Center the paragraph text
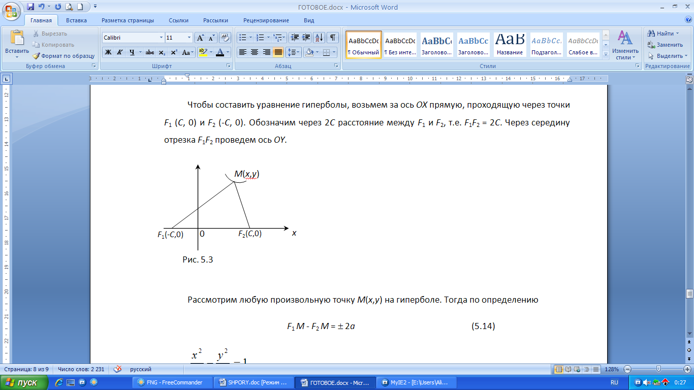Screen dimensions: 694x390 pos(255,52)
